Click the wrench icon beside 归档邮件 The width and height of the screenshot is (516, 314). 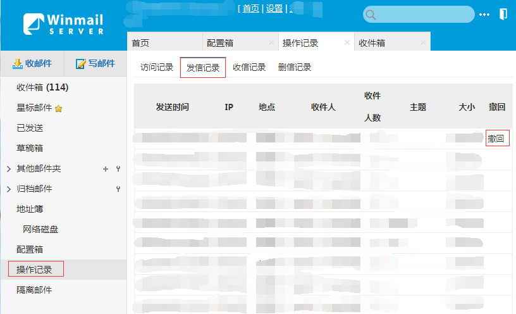(118, 189)
